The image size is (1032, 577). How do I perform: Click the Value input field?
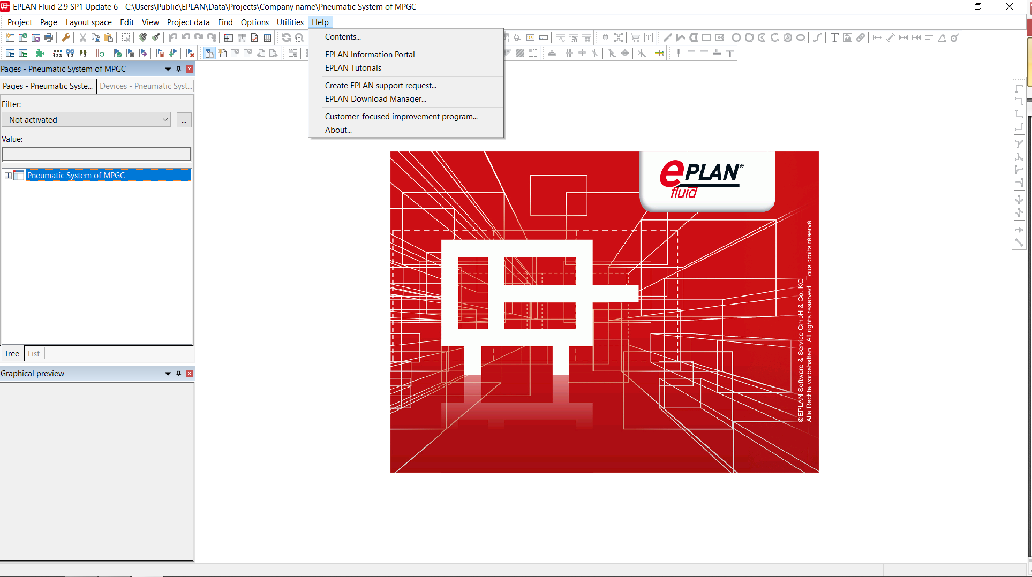[x=96, y=154]
